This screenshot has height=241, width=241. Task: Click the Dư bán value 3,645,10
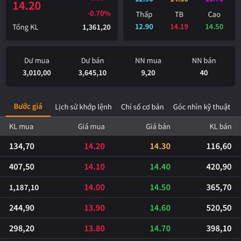92,73
